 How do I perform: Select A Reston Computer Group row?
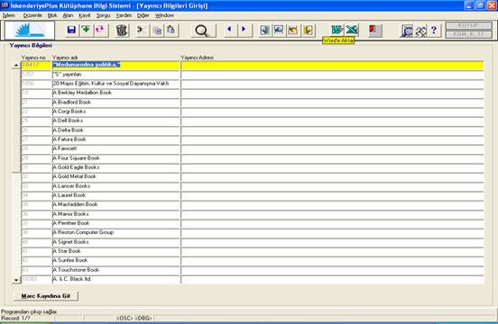115,232
